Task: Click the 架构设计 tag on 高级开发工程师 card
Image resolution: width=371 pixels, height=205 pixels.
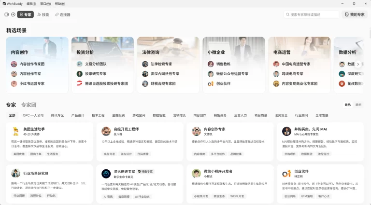Action: tap(126, 154)
